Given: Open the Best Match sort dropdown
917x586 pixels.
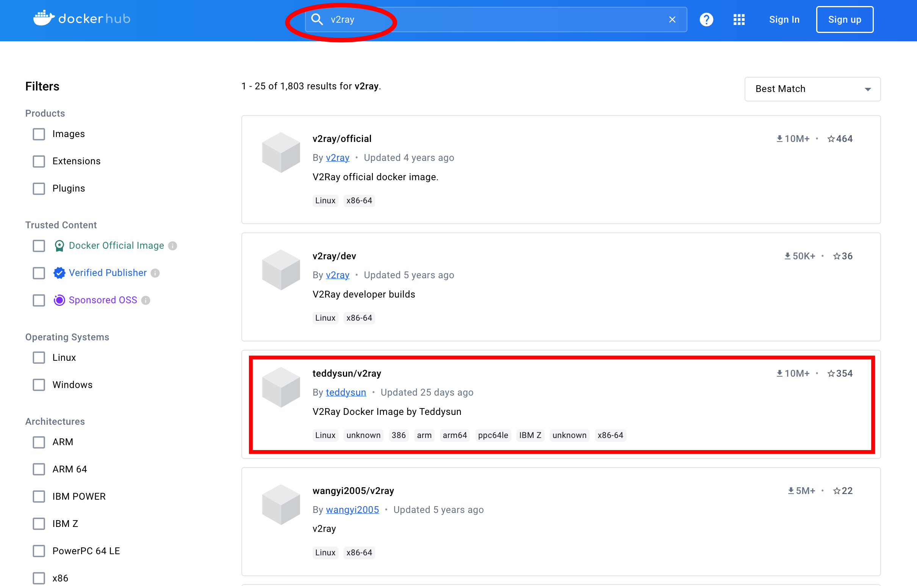Looking at the screenshot, I should (x=812, y=89).
